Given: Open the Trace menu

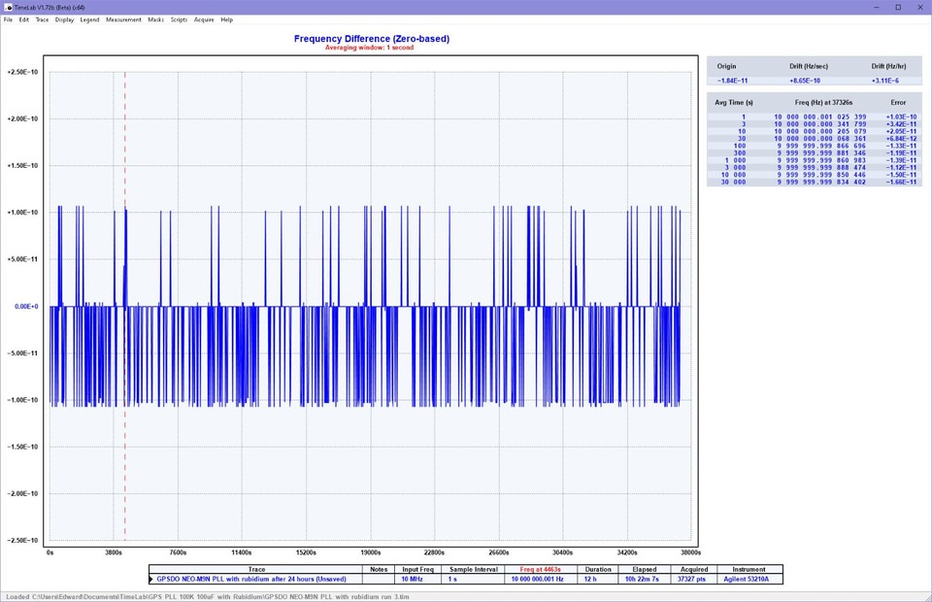Looking at the screenshot, I should [x=42, y=19].
